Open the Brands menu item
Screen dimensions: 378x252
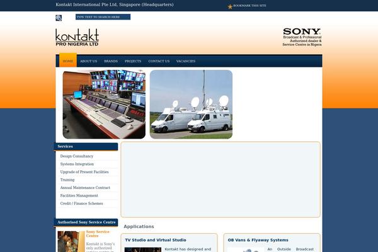tap(111, 61)
